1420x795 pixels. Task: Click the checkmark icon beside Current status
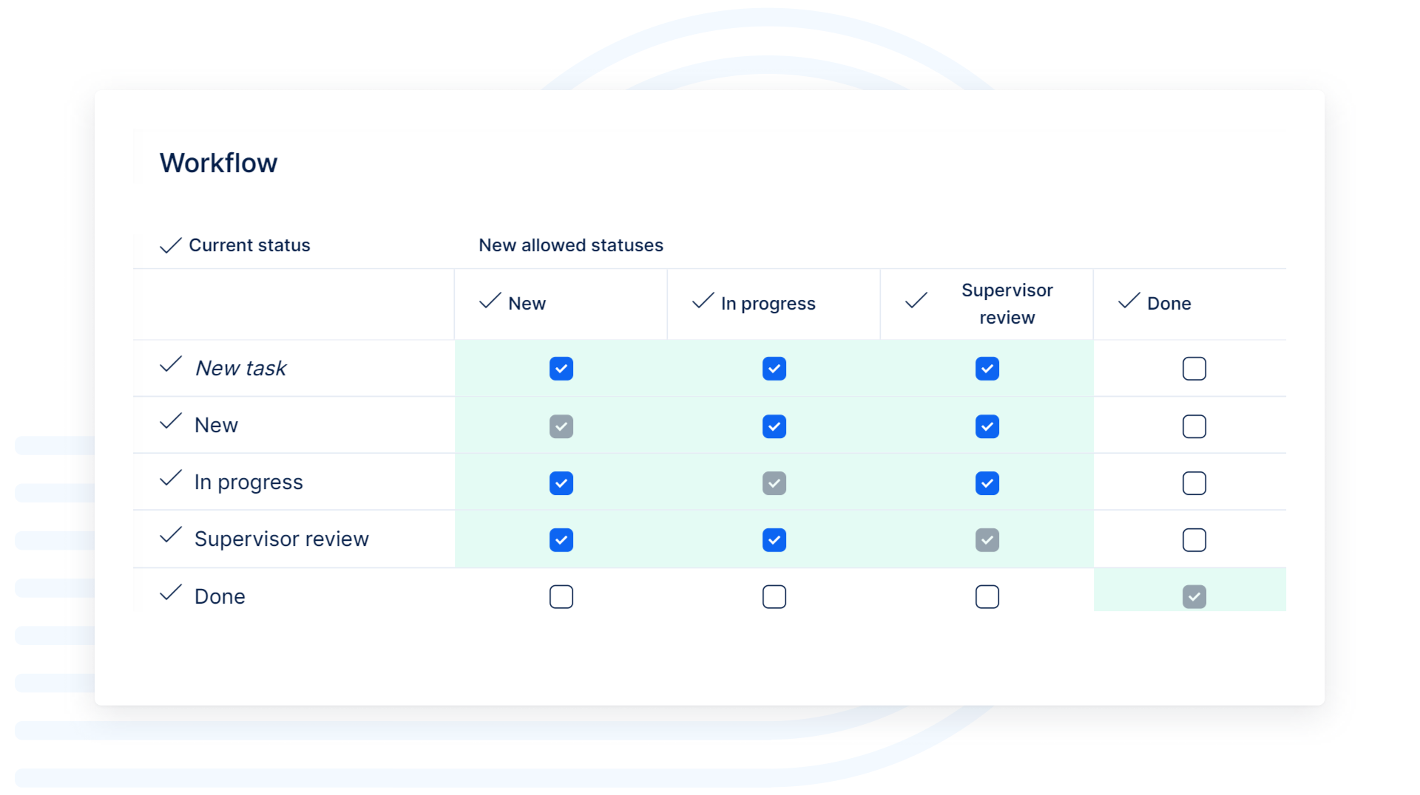pyautogui.click(x=170, y=245)
